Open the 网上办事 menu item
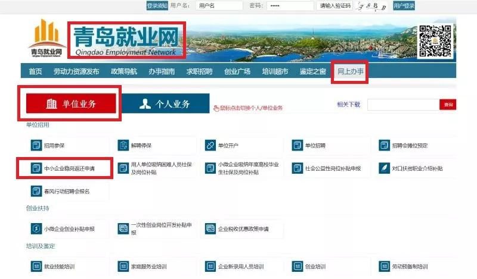477x279 pixels. pyautogui.click(x=349, y=71)
